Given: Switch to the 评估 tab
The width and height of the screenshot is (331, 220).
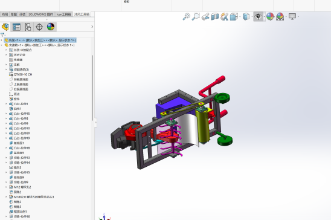Looking at the screenshot, I should click(x=22, y=15).
